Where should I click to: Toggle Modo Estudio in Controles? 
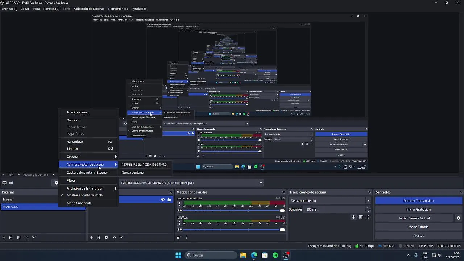(x=418, y=227)
